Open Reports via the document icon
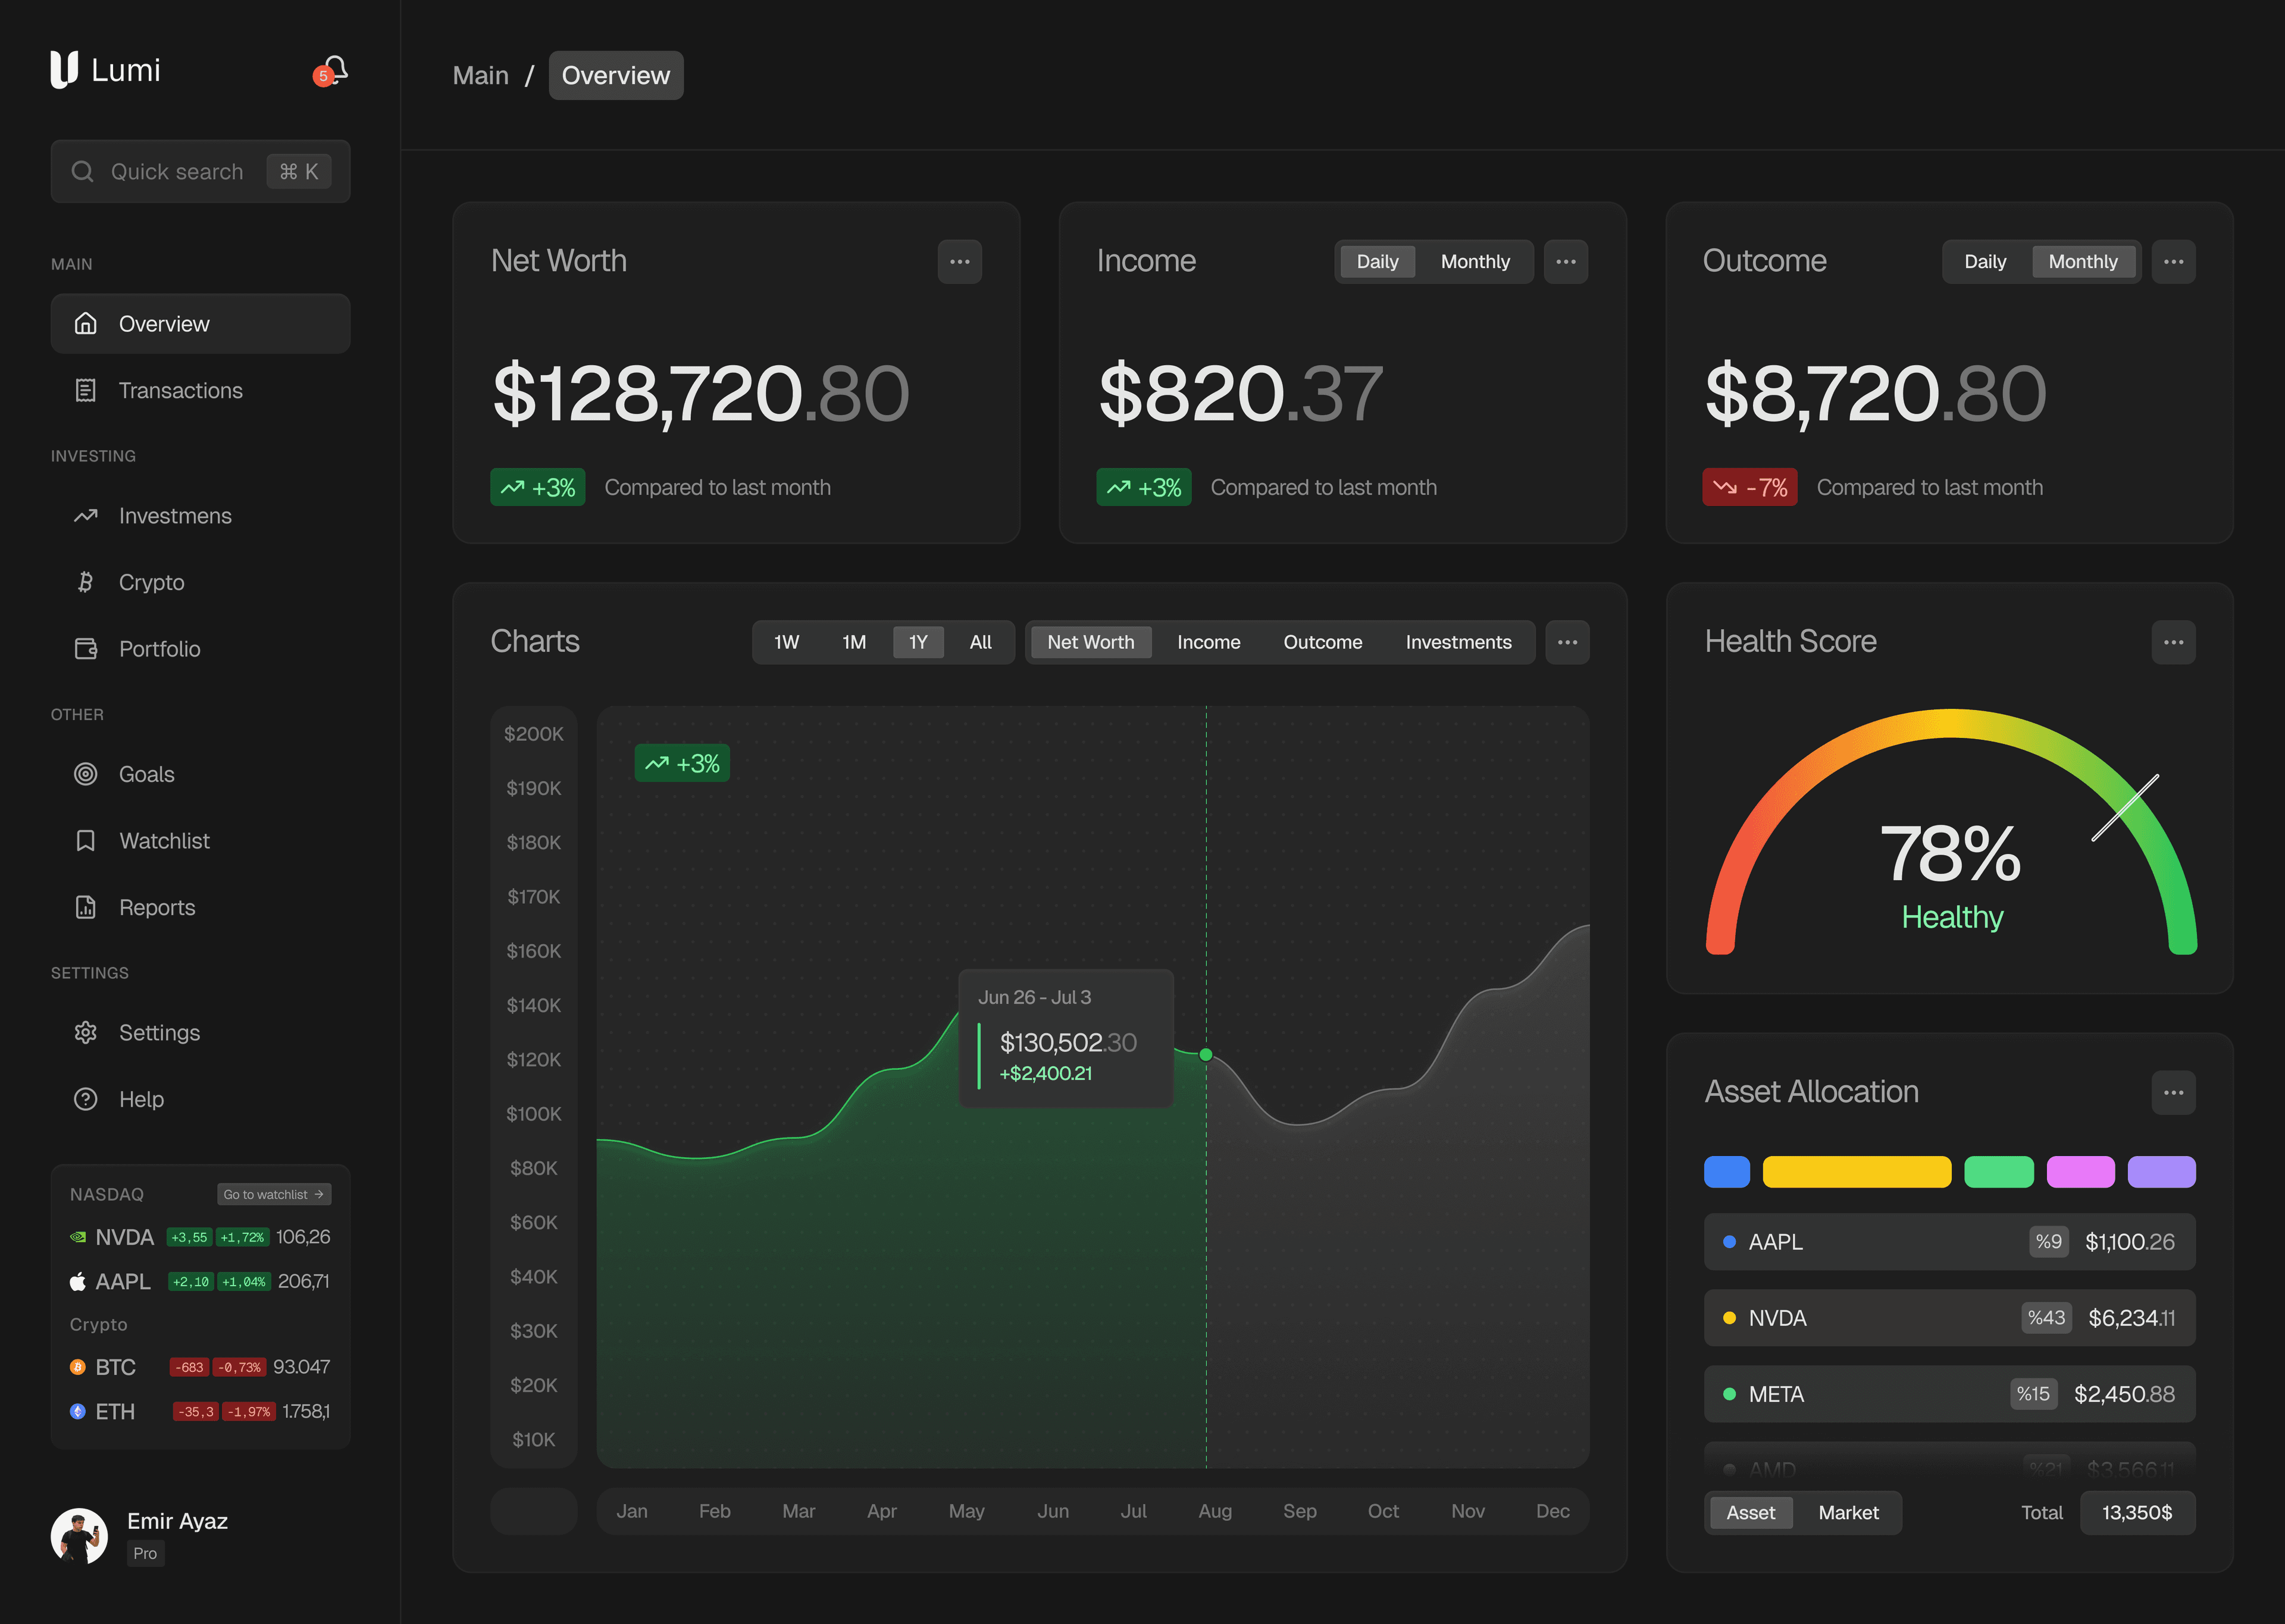Image resolution: width=2285 pixels, height=1624 pixels. coord(86,907)
